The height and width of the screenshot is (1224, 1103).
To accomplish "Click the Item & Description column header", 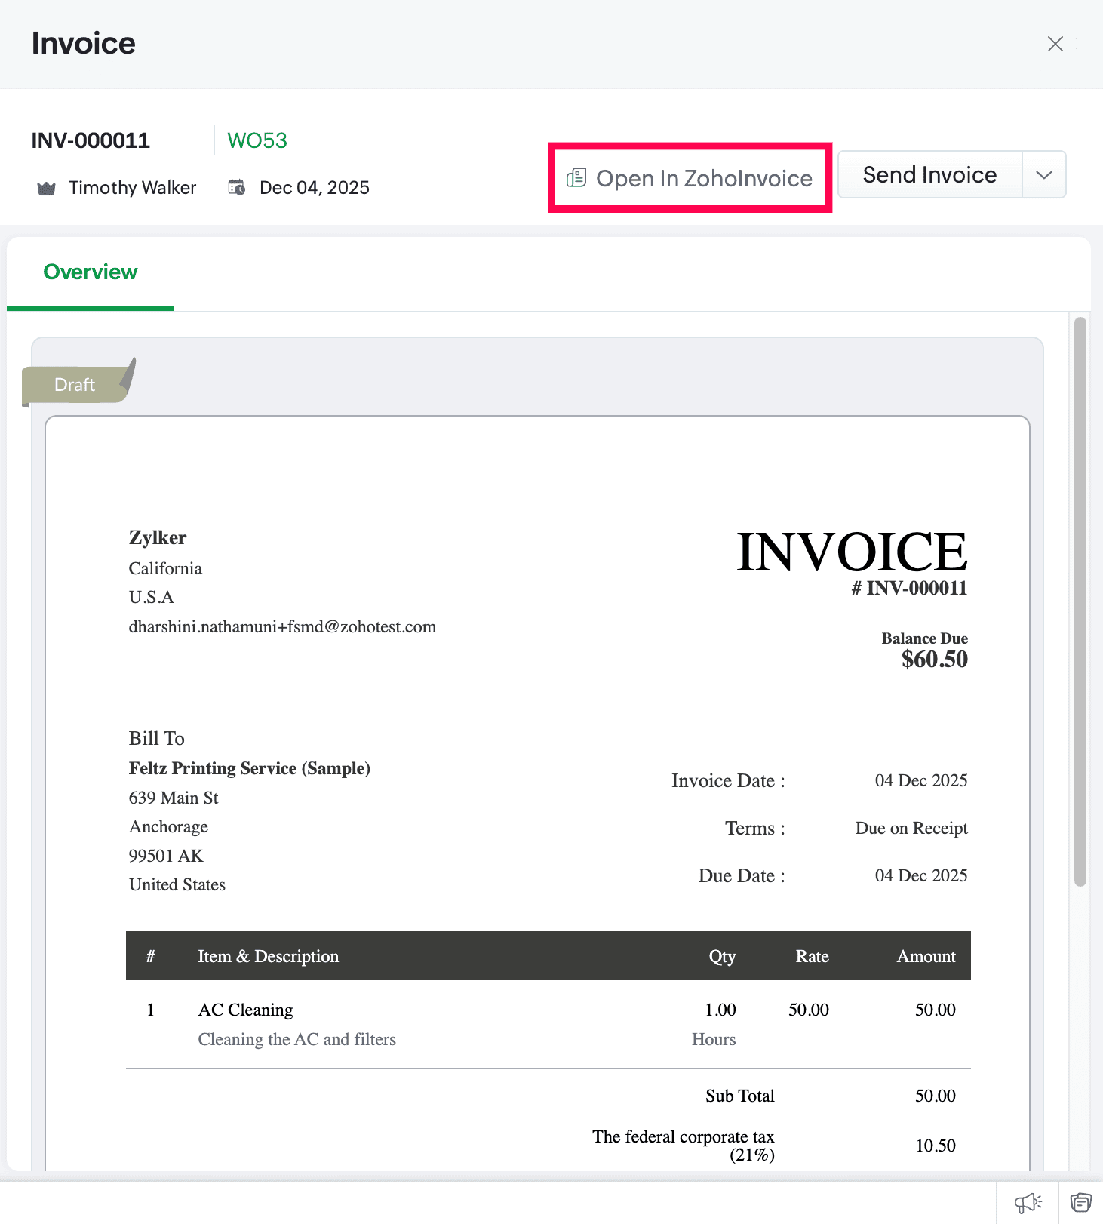I will [268, 956].
